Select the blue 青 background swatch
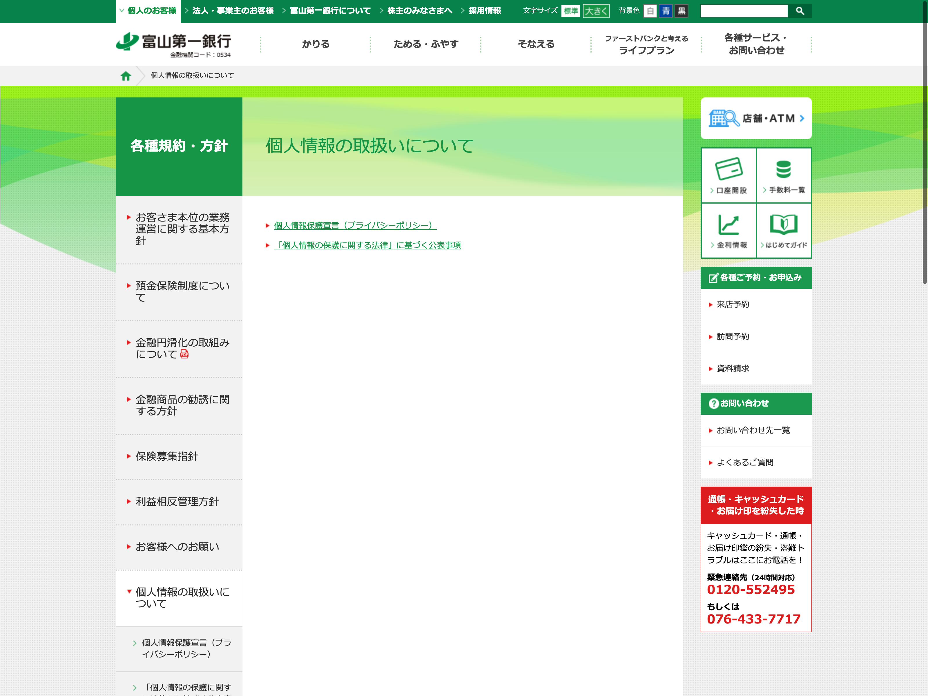The height and width of the screenshot is (696, 928). (x=666, y=11)
